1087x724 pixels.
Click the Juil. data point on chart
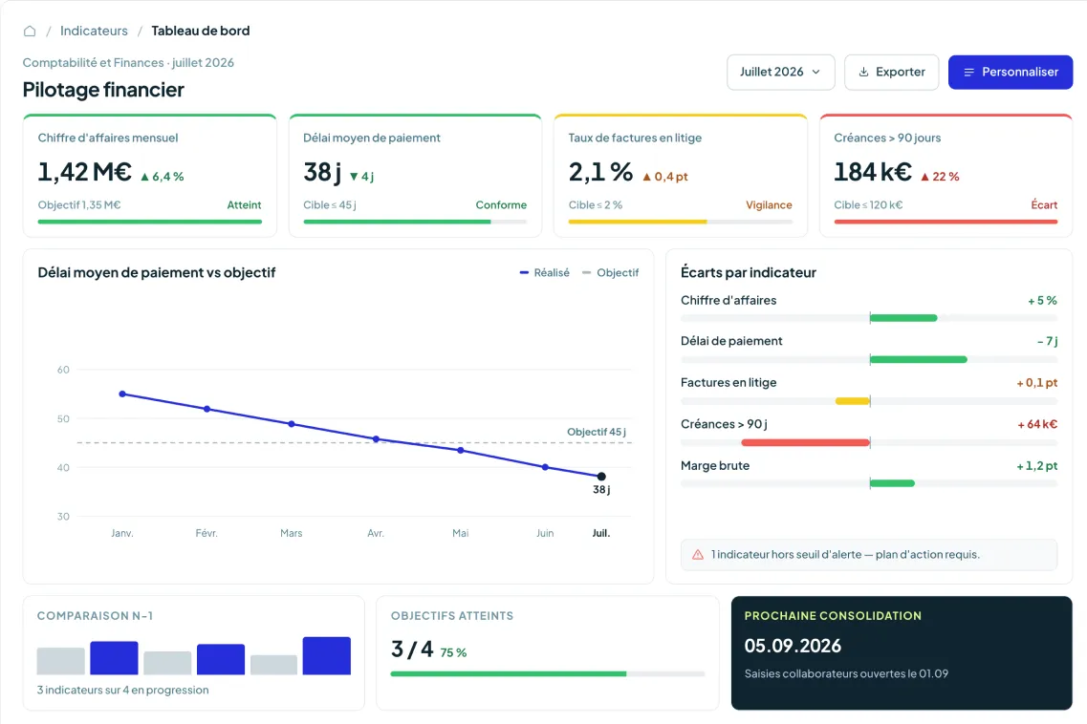(x=601, y=476)
